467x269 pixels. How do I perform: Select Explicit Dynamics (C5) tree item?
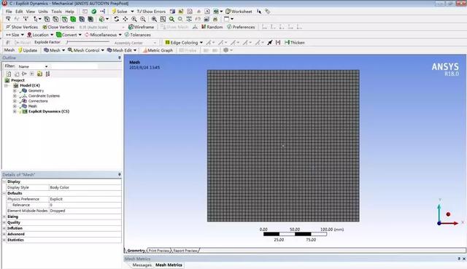tap(49, 112)
